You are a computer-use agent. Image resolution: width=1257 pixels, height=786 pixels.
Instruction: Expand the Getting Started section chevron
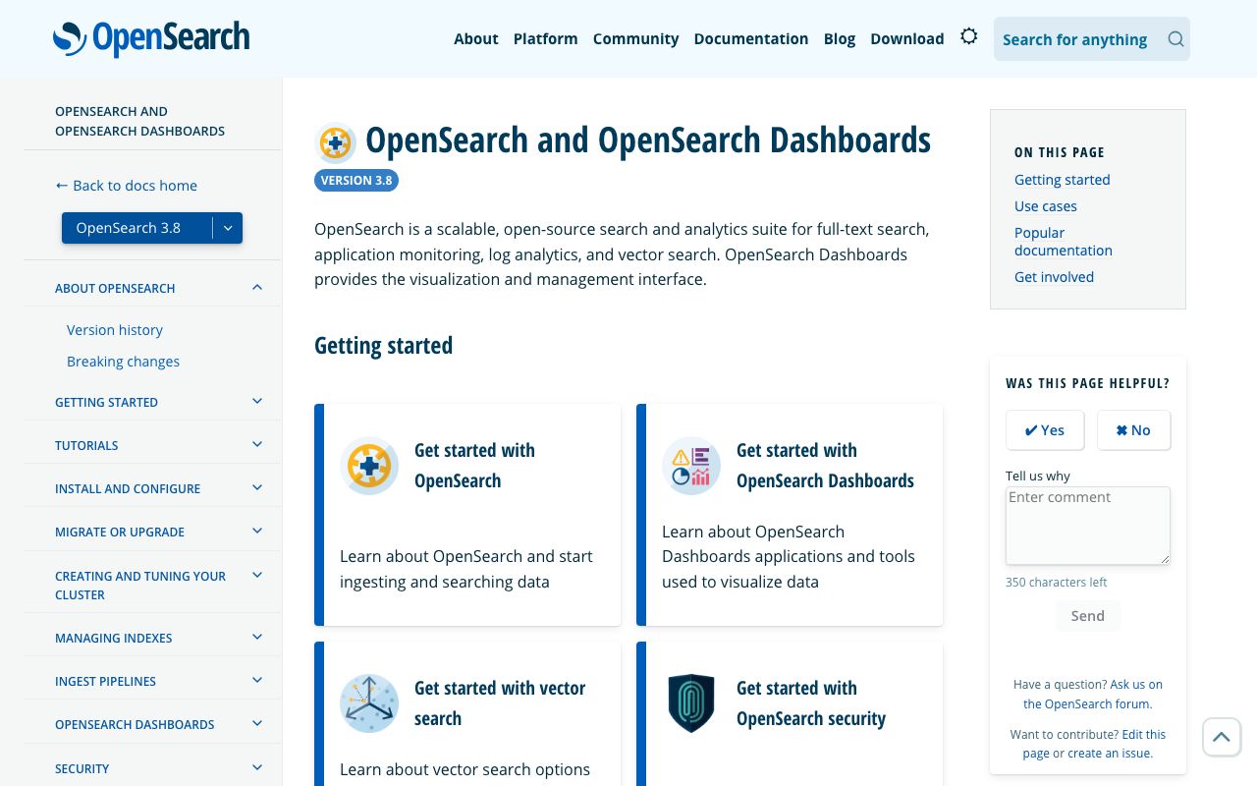coord(257,402)
